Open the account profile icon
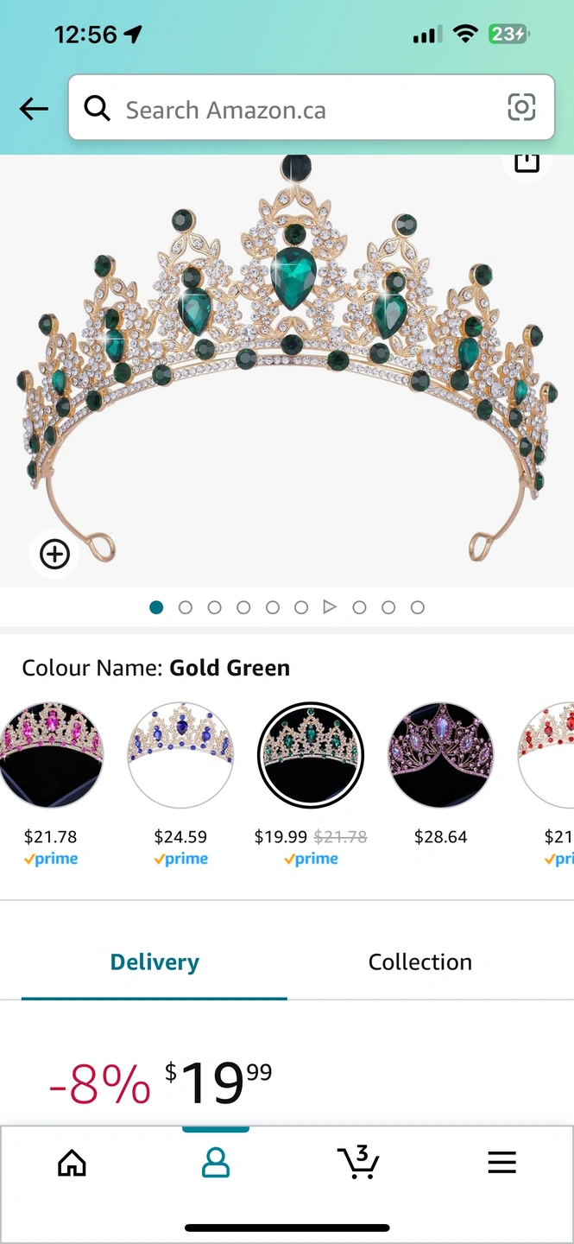The height and width of the screenshot is (1244, 574). (x=216, y=1163)
